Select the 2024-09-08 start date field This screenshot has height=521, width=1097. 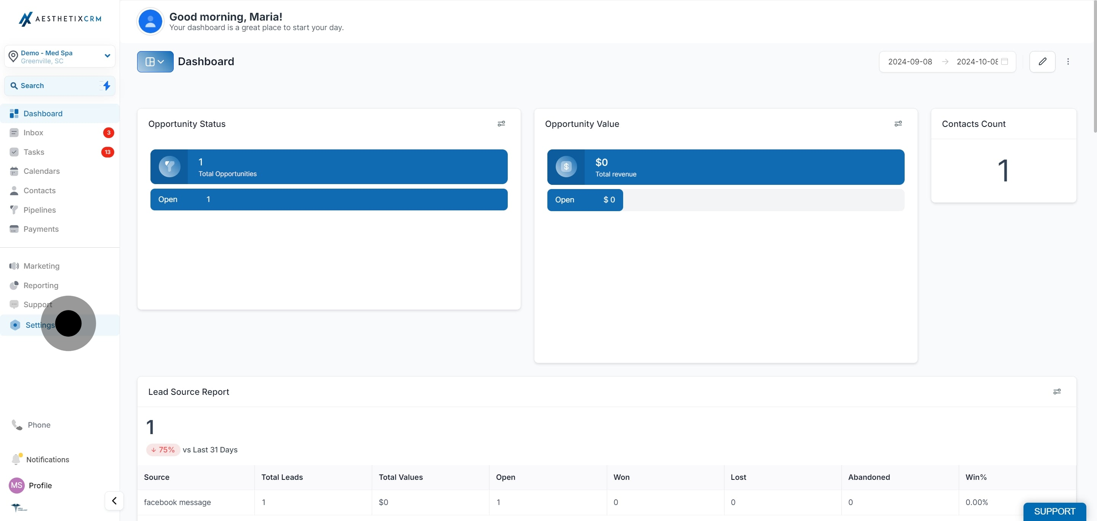click(910, 62)
